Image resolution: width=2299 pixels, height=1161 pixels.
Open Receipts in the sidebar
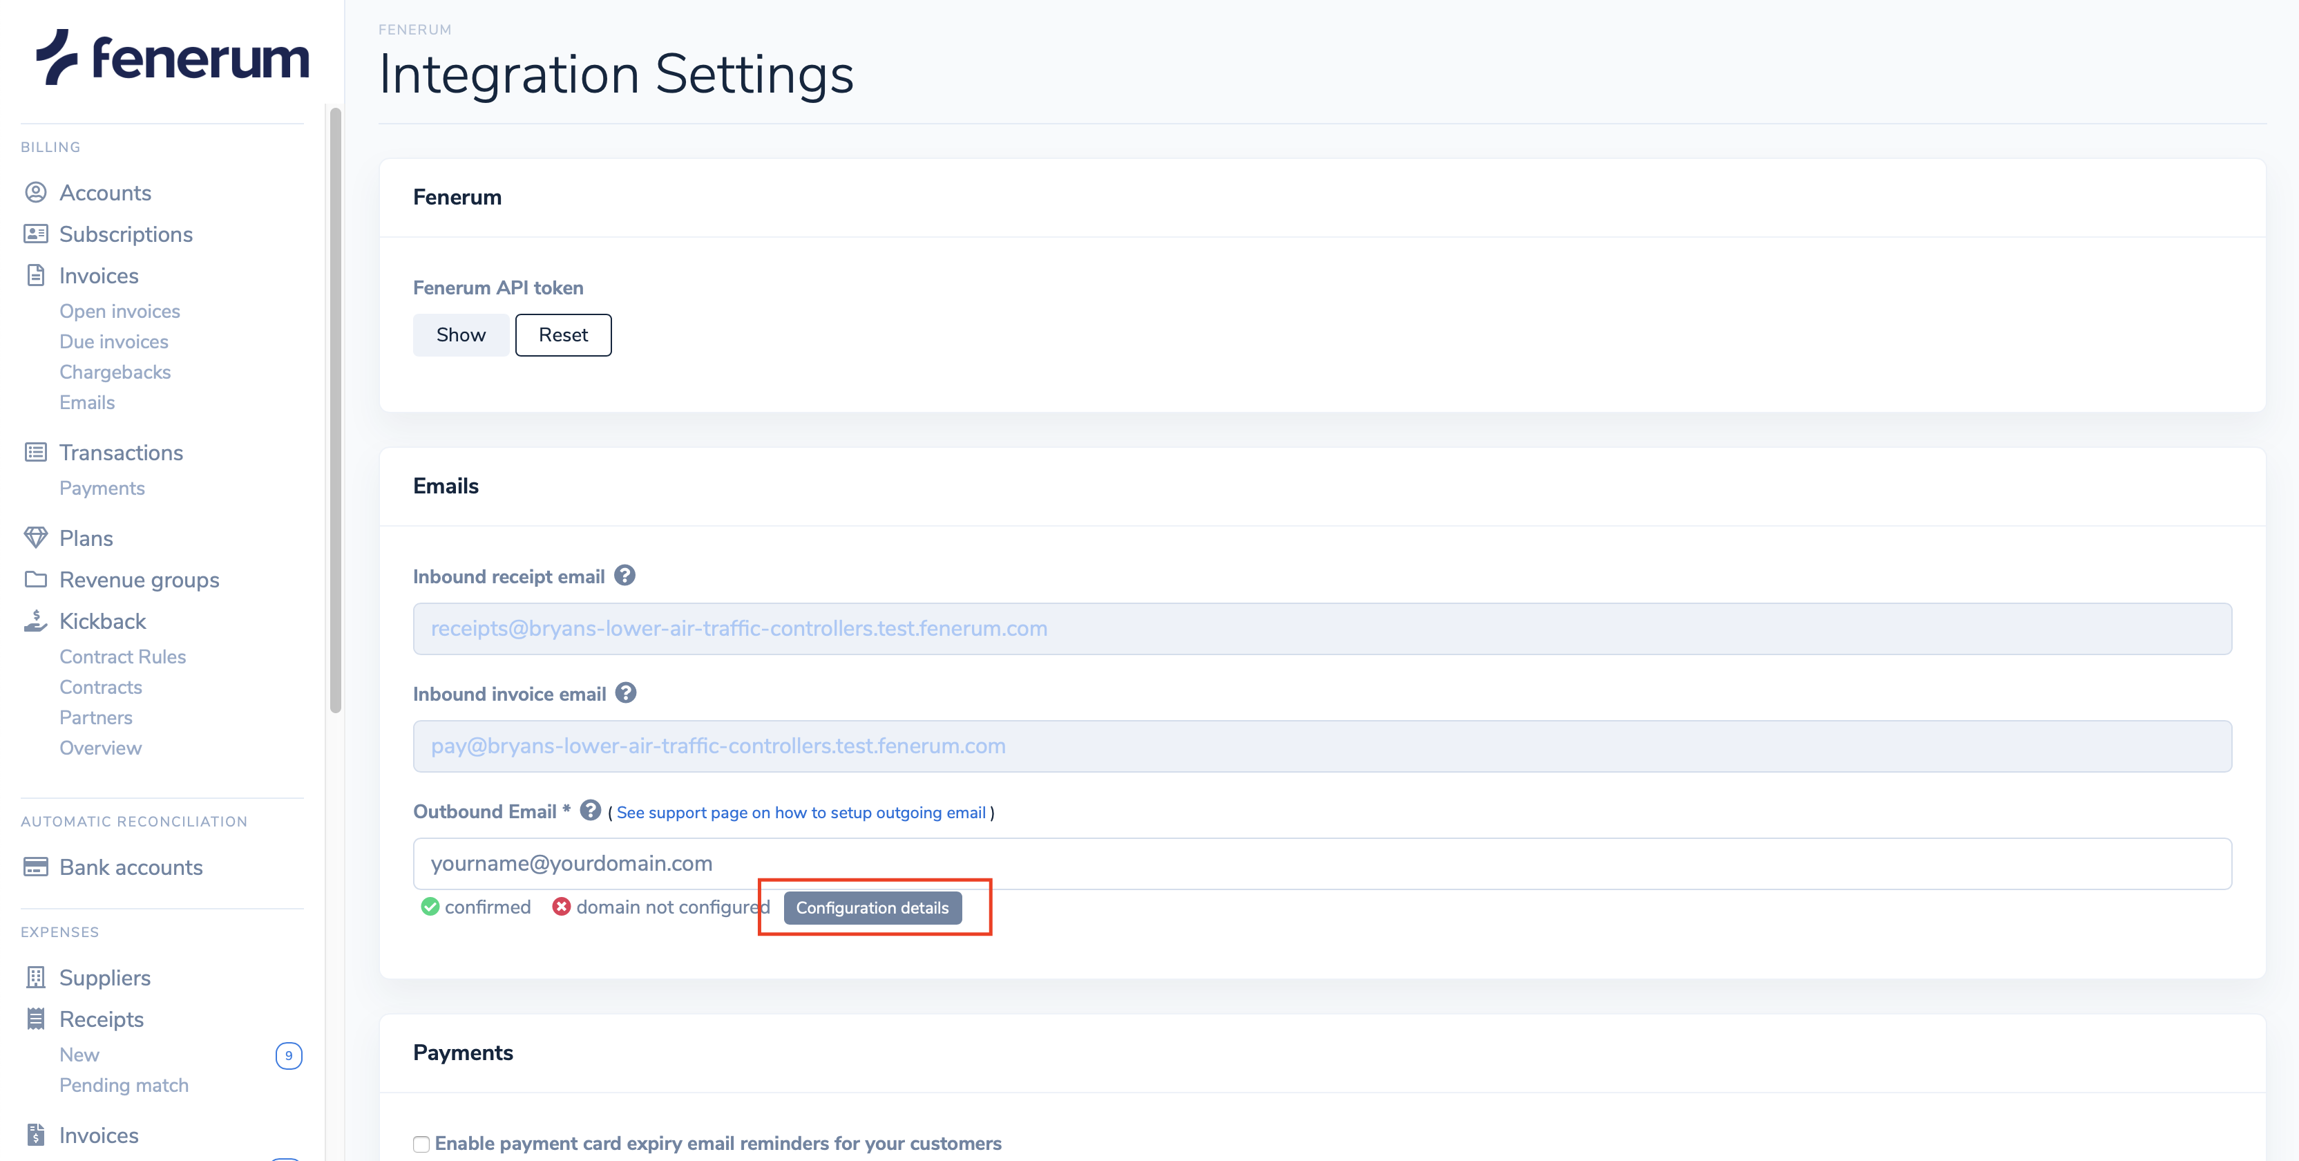click(102, 1019)
